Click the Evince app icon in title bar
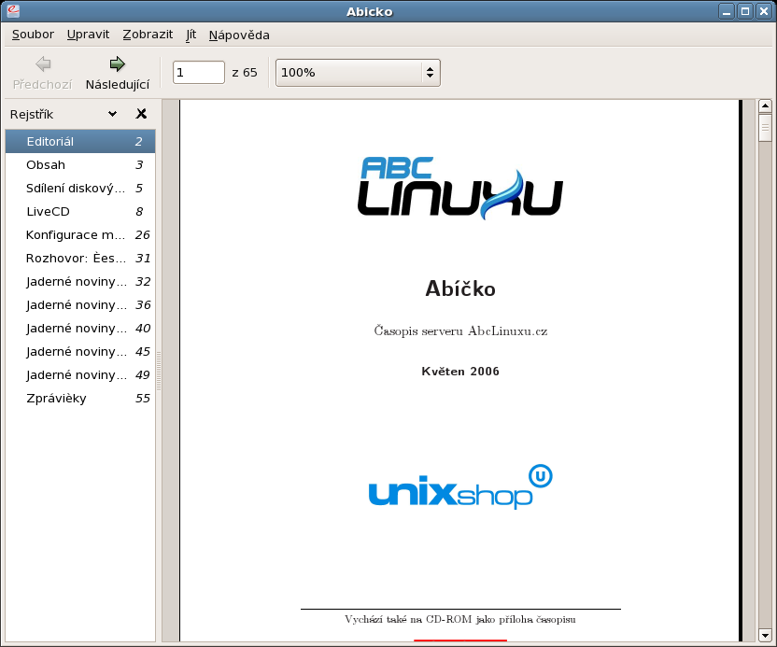777x647 pixels. coord(12,11)
